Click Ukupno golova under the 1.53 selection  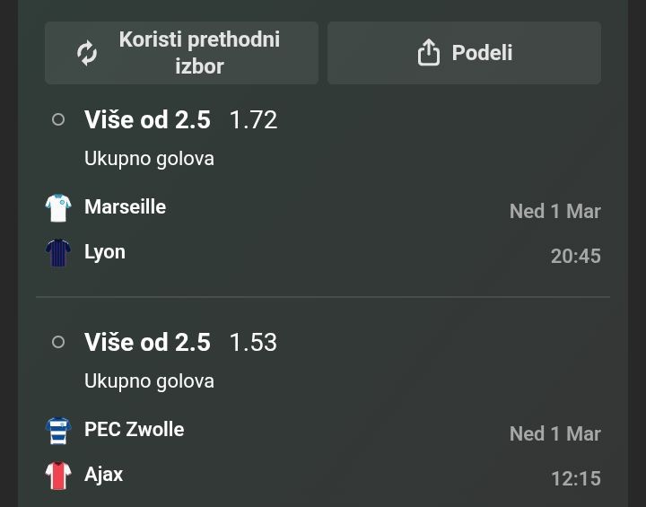pyautogui.click(x=149, y=380)
